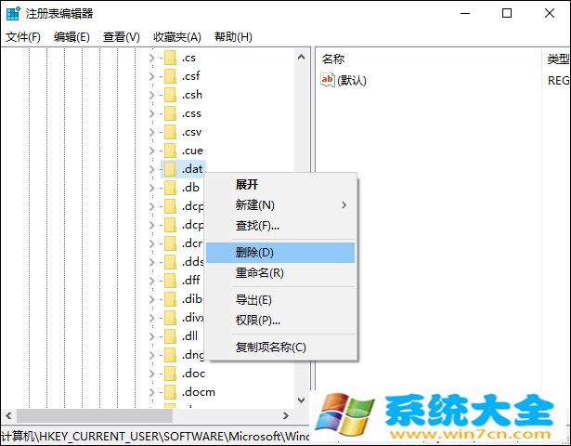Screen dimensions: 571x446
Task: Click the (默认) string value icon
Action: [327, 81]
